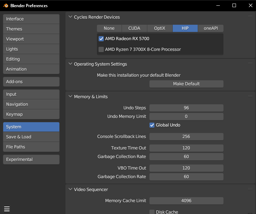Enable AMD Radeon RX 5700 device checkbox

coord(101,39)
